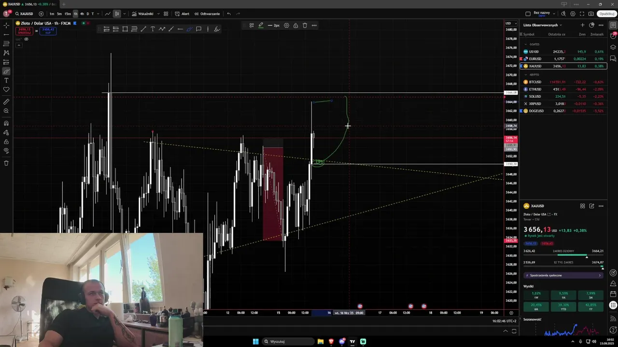Select the favorites heart icon in sidebar
Image resolution: width=618 pixels, height=347 pixels.
(6, 90)
